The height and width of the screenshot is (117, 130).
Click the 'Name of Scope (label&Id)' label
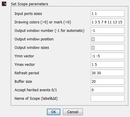36,99
